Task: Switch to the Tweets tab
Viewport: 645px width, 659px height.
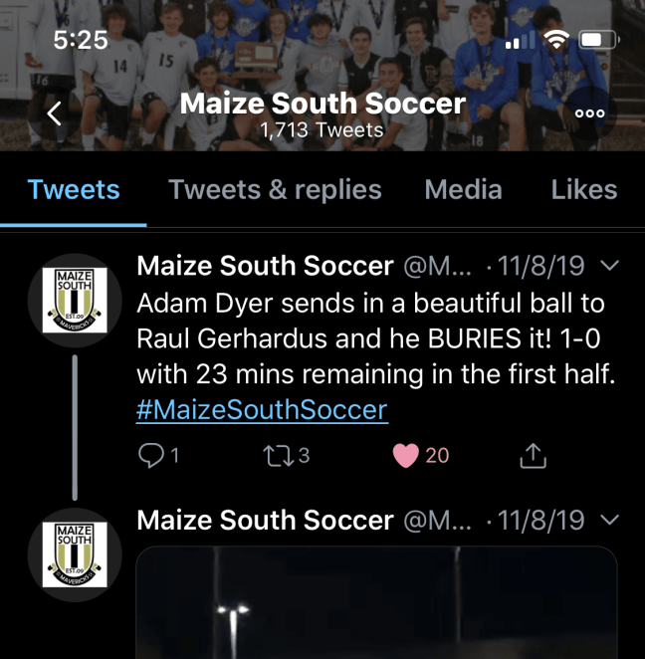Action: 74,189
